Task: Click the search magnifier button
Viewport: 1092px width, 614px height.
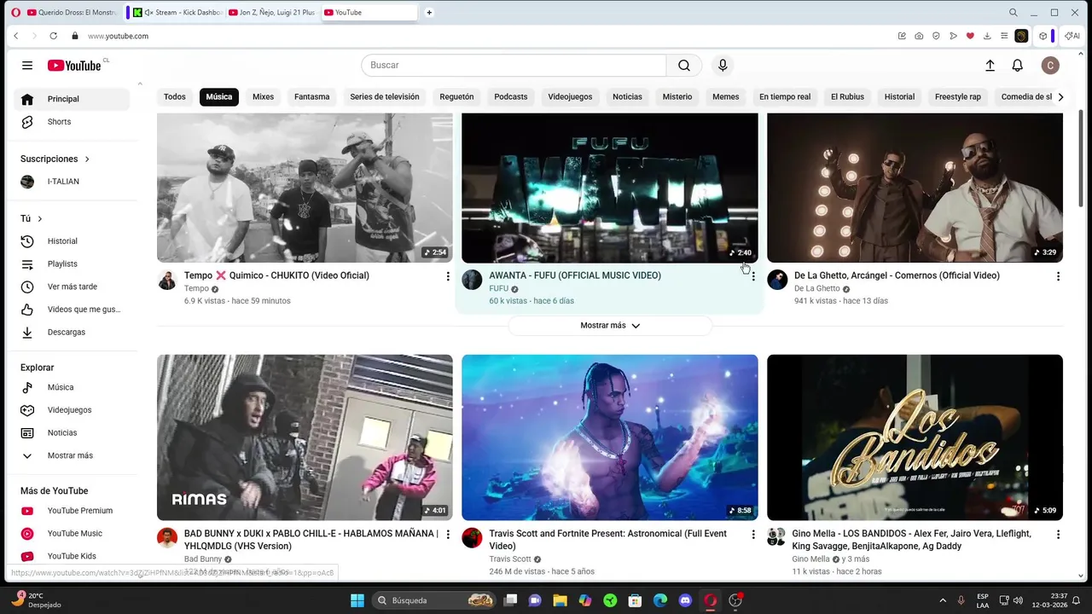Action: (x=684, y=66)
